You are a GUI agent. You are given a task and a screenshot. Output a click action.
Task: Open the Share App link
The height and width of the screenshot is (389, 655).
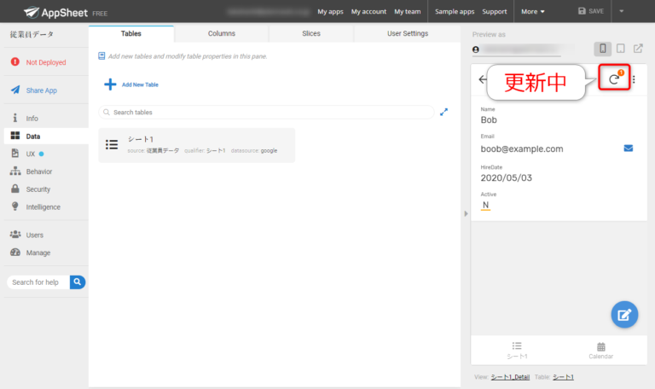(x=40, y=90)
